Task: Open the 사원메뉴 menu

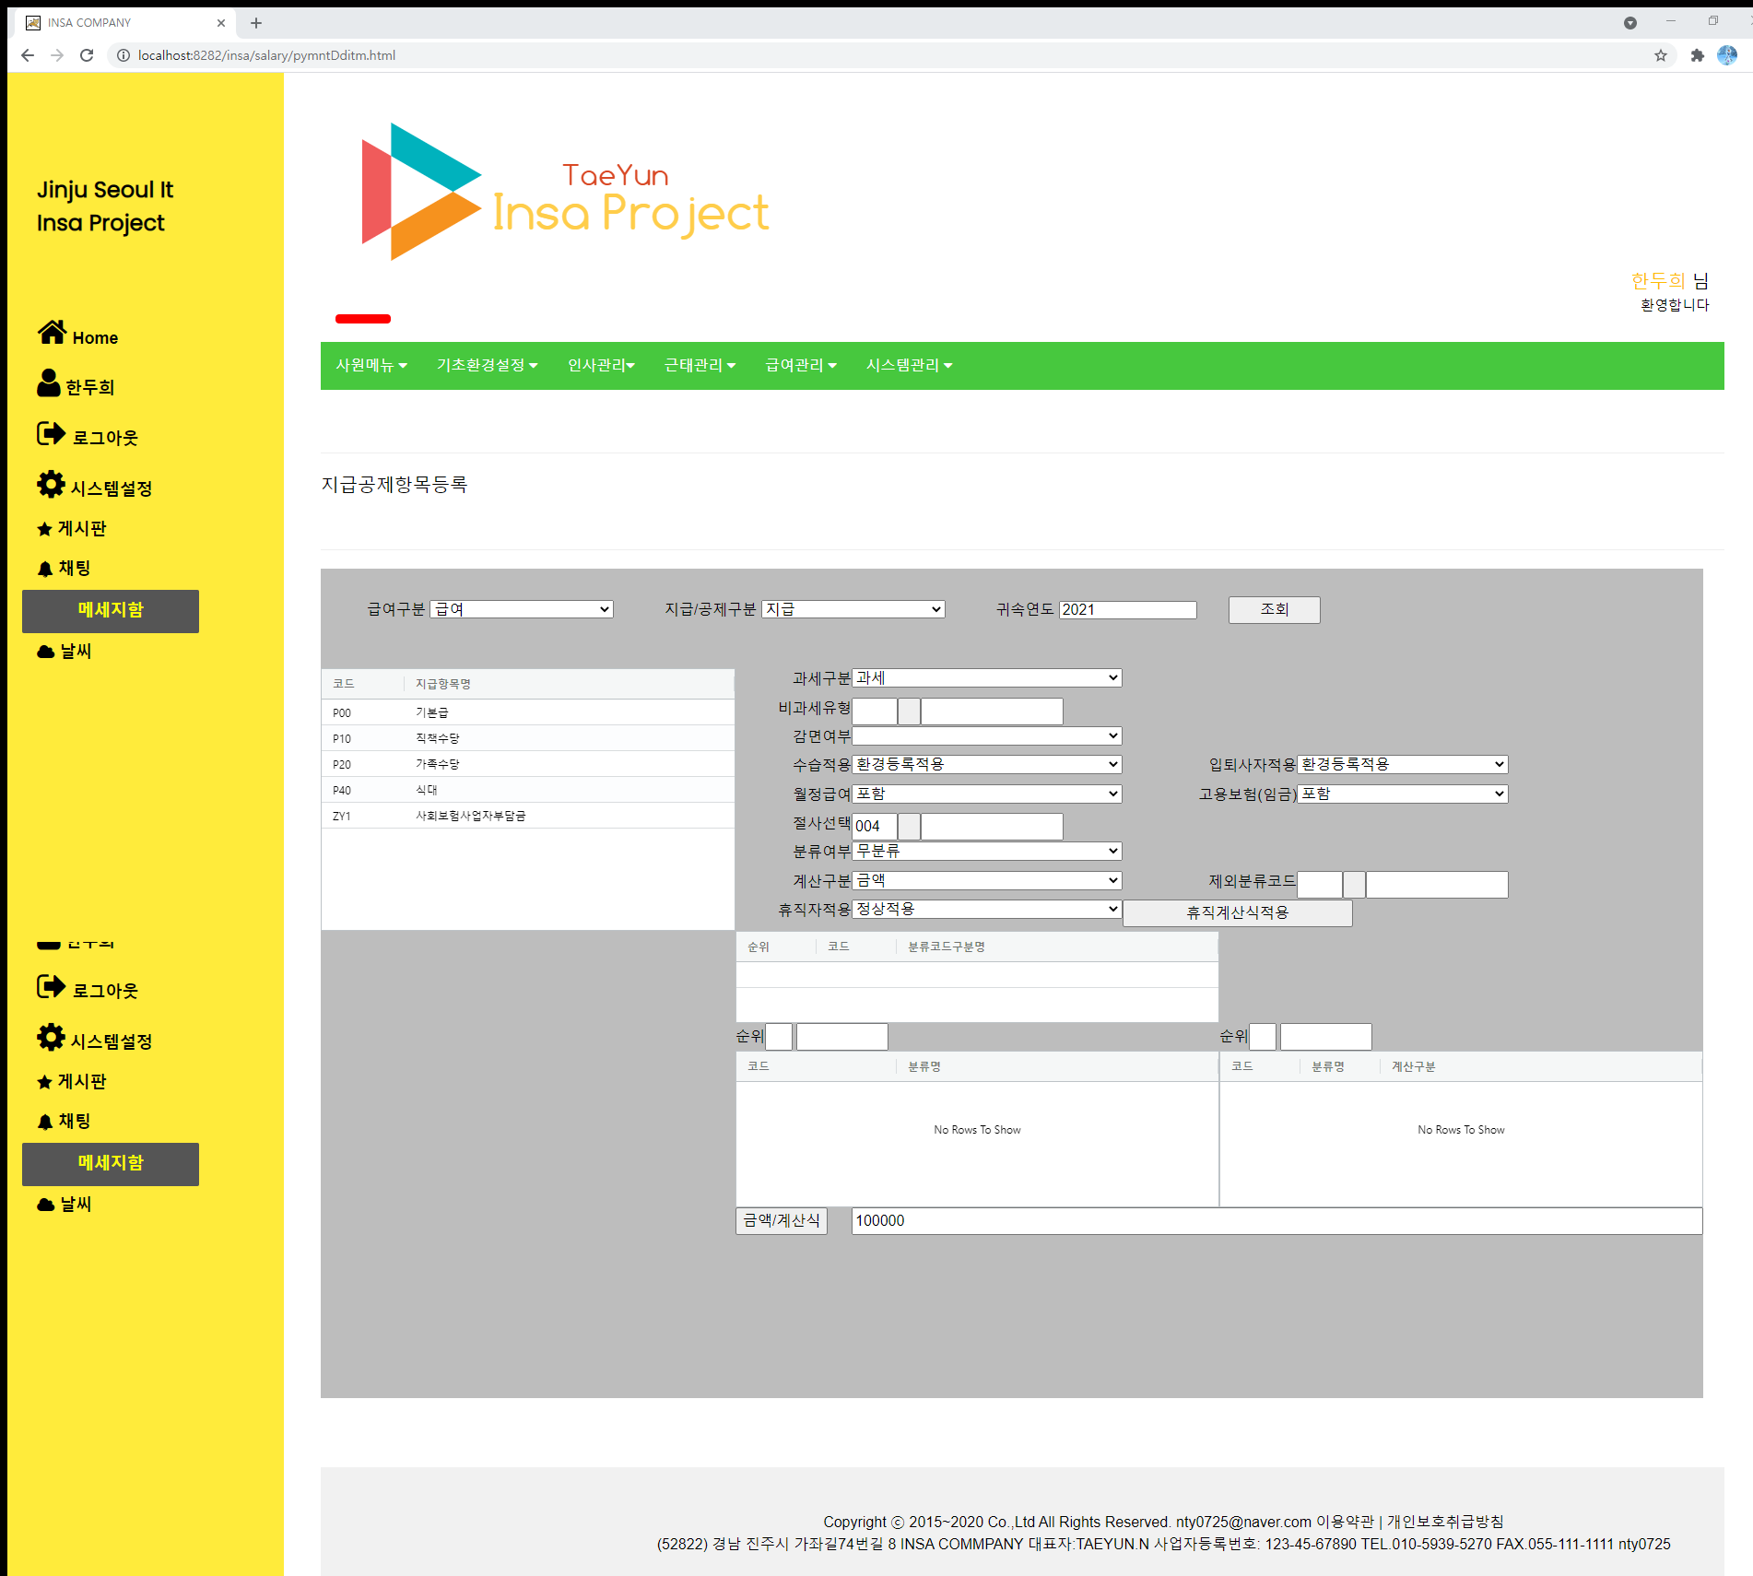Action: [x=371, y=365]
